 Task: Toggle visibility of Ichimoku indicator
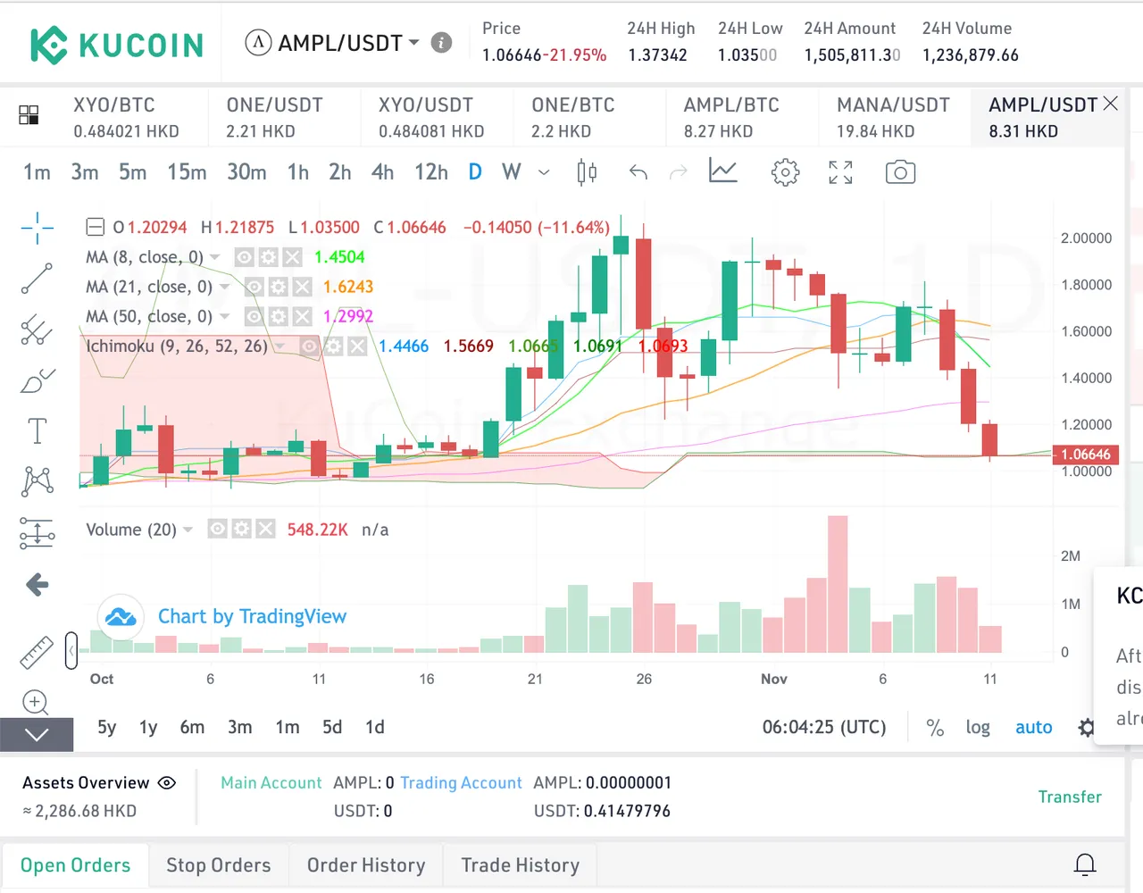pyautogui.click(x=309, y=346)
